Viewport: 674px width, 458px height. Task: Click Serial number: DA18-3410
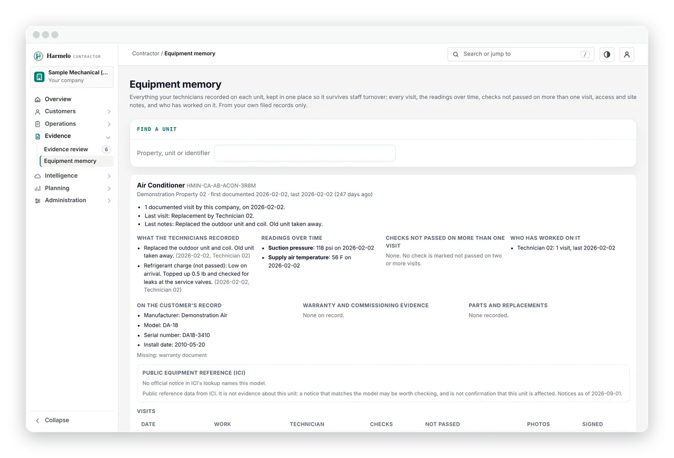click(x=177, y=335)
